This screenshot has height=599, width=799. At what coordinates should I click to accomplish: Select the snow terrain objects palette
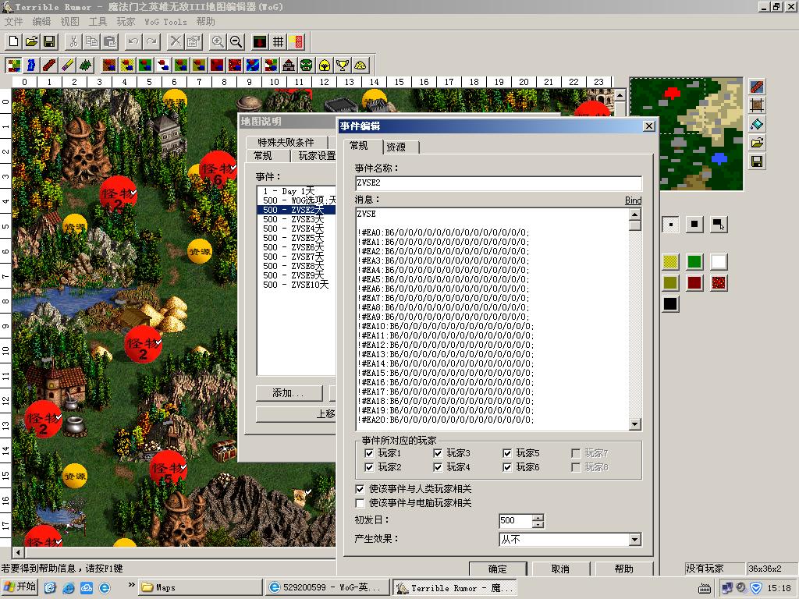pyautogui.click(x=163, y=66)
